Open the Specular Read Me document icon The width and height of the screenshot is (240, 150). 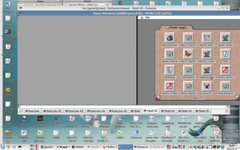click(x=170, y=54)
